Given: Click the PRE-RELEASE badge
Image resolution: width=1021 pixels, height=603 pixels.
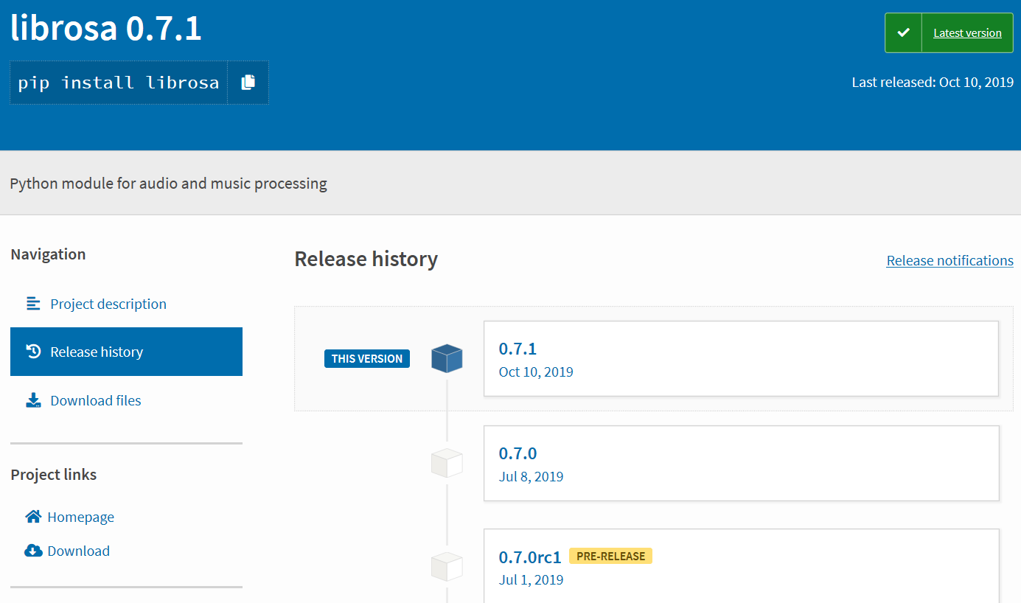Looking at the screenshot, I should click(x=610, y=556).
